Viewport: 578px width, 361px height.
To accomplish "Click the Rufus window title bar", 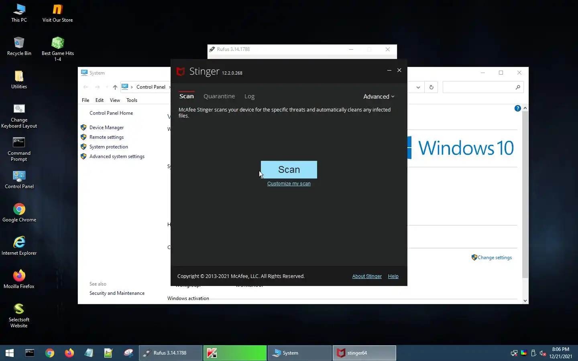I will tap(302, 49).
